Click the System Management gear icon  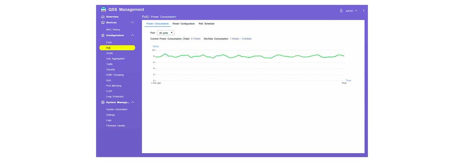(103, 102)
